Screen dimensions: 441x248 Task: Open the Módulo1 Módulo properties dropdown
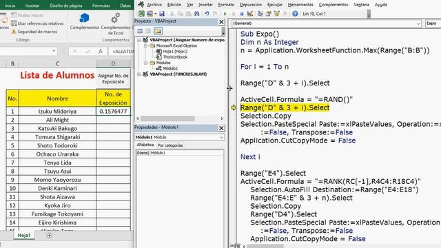221,137
